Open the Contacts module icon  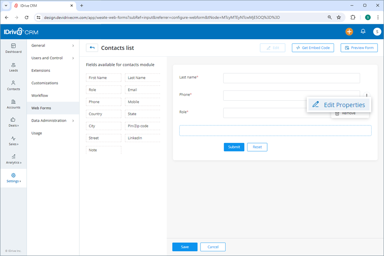tap(13, 86)
